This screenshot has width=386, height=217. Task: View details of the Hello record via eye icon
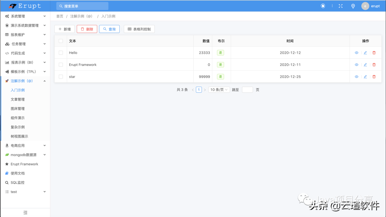[356, 53]
